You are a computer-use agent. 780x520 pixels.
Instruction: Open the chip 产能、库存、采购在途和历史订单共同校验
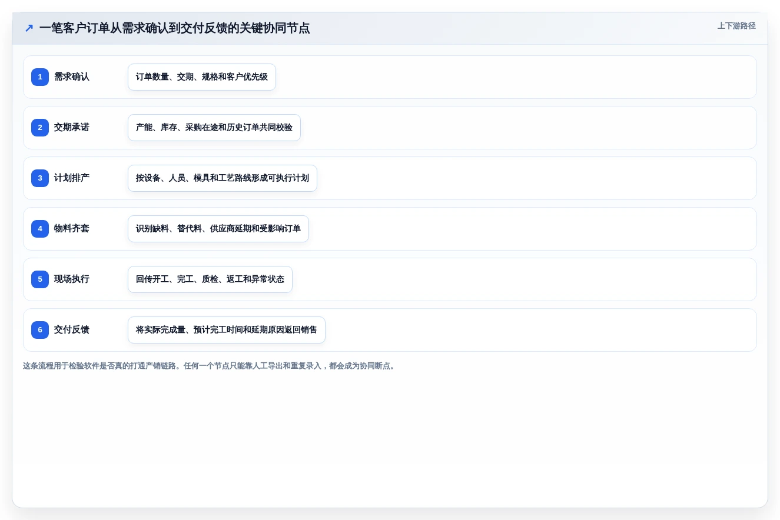[214, 128]
